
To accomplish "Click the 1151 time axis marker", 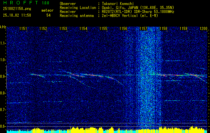I will (23, 29).
